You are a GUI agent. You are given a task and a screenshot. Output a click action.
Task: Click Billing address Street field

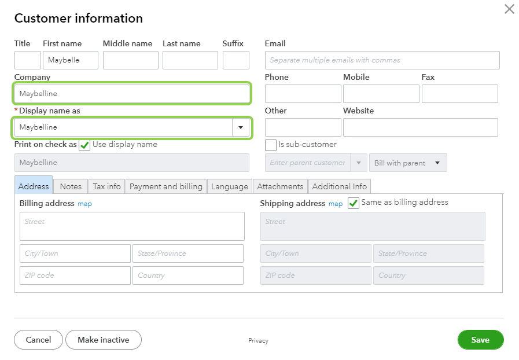click(x=132, y=226)
